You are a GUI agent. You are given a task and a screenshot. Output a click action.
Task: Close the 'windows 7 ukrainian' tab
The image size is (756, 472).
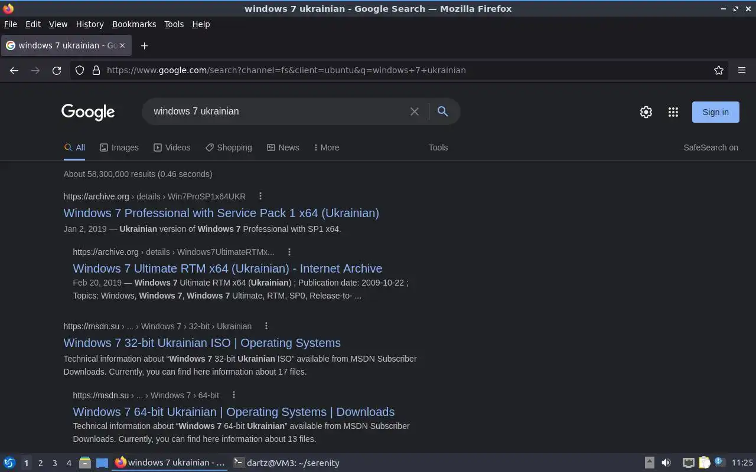click(x=122, y=45)
